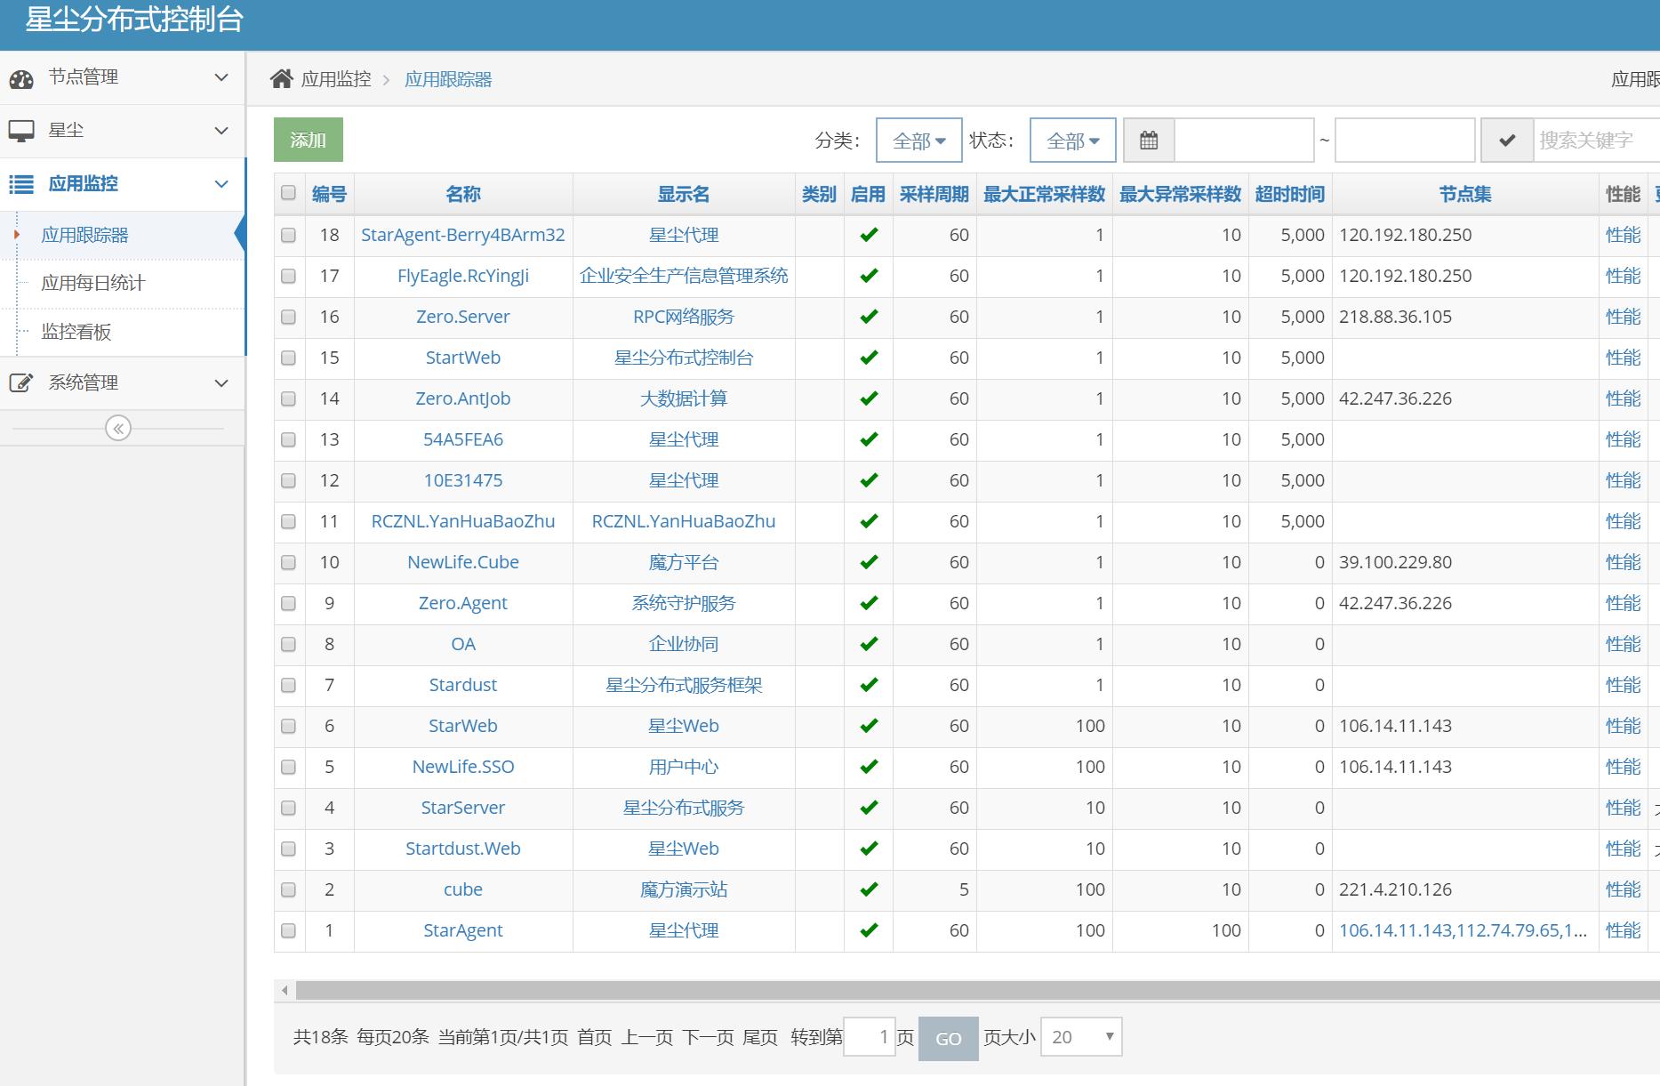The image size is (1660, 1086).
Task: Open the 状态 全部 dropdown
Action: pos(1072,141)
